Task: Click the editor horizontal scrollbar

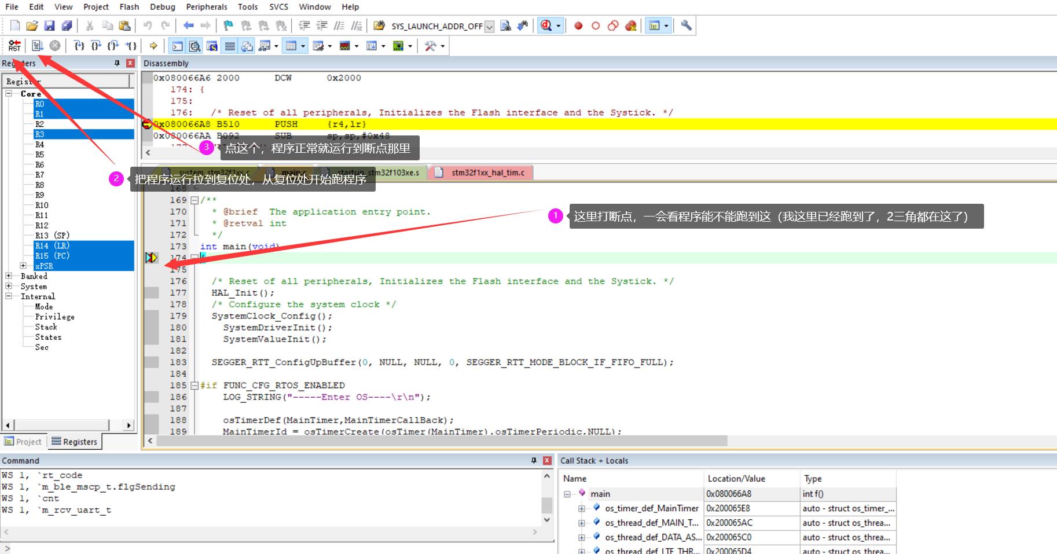Action: click(x=442, y=441)
